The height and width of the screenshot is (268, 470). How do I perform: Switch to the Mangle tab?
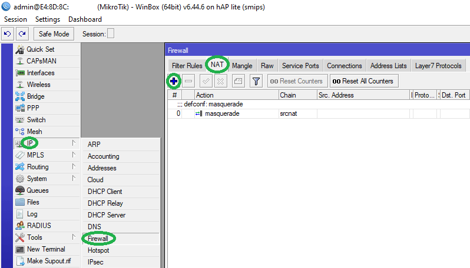point(242,66)
